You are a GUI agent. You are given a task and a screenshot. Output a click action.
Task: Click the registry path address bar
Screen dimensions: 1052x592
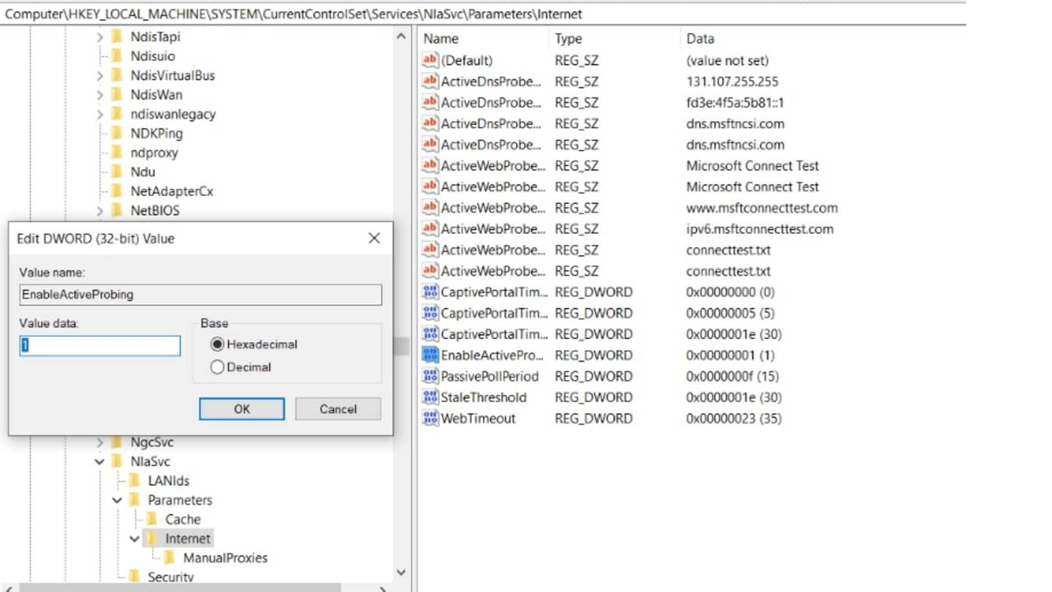click(482, 14)
